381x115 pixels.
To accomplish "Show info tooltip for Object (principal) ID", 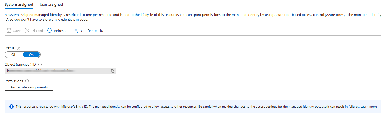I will [40, 65].
